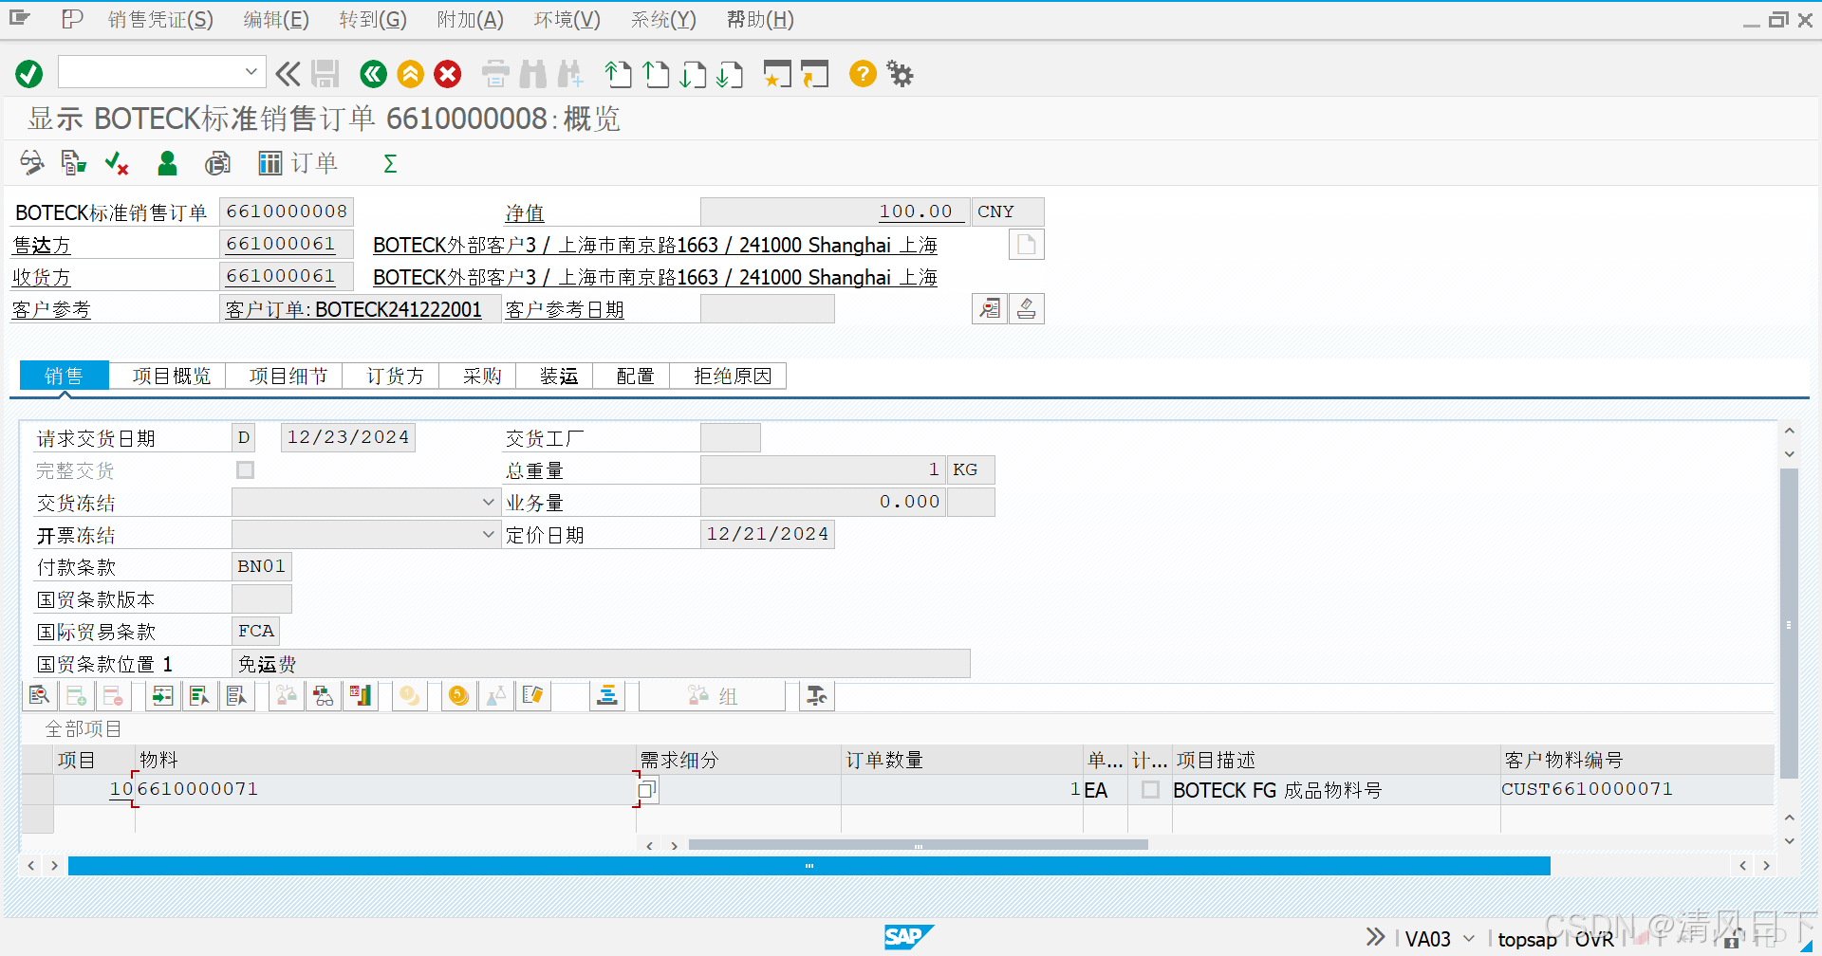Open Customize Local Layout gear icon
Viewport: 1822px width, 956px height.
coord(900,74)
